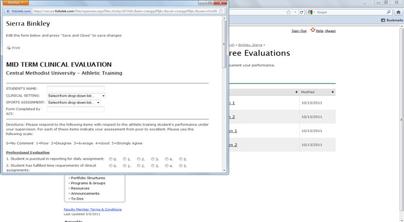Click the star icon in the main address bar
The width and height of the screenshot is (404, 222).
(x=289, y=12)
